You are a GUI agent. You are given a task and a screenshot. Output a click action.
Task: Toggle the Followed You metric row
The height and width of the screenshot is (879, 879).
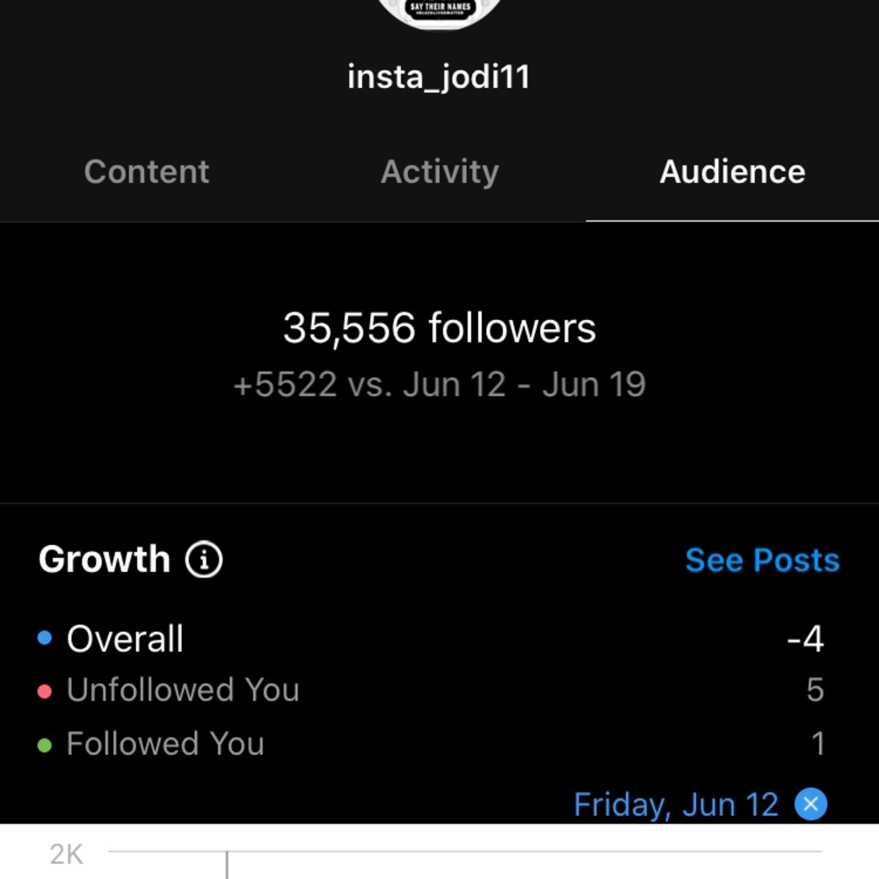click(164, 743)
